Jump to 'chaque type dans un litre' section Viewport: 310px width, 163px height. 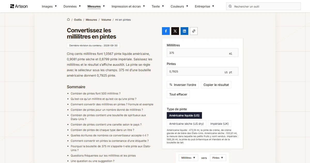(x=103, y=130)
